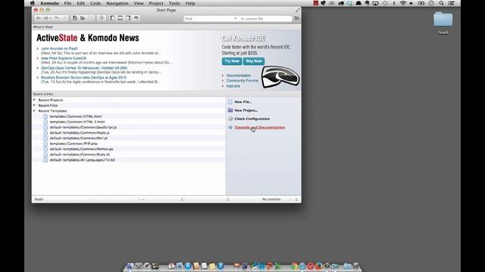This screenshot has width=485, height=272.
Task: Open Chrome from the Dock
Action: click(294, 266)
